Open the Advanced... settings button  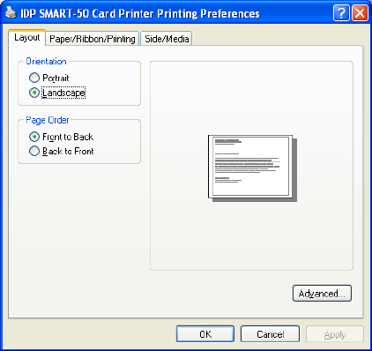[322, 294]
